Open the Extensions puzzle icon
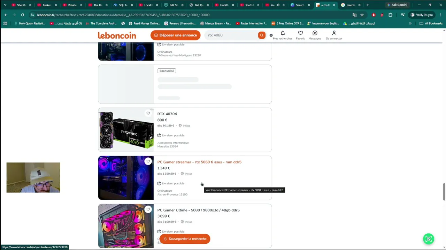 click(x=390, y=15)
